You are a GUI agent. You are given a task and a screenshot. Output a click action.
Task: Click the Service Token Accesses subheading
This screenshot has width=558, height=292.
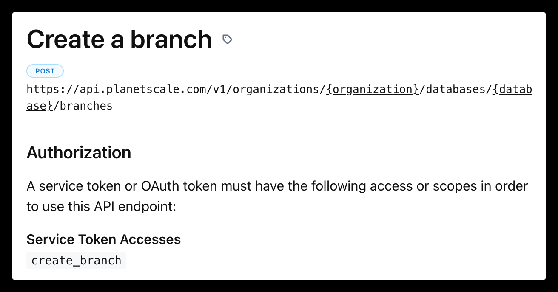pyautogui.click(x=103, y=239)
